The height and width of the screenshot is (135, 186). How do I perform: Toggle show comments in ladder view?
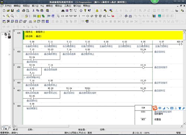(26, 16)
